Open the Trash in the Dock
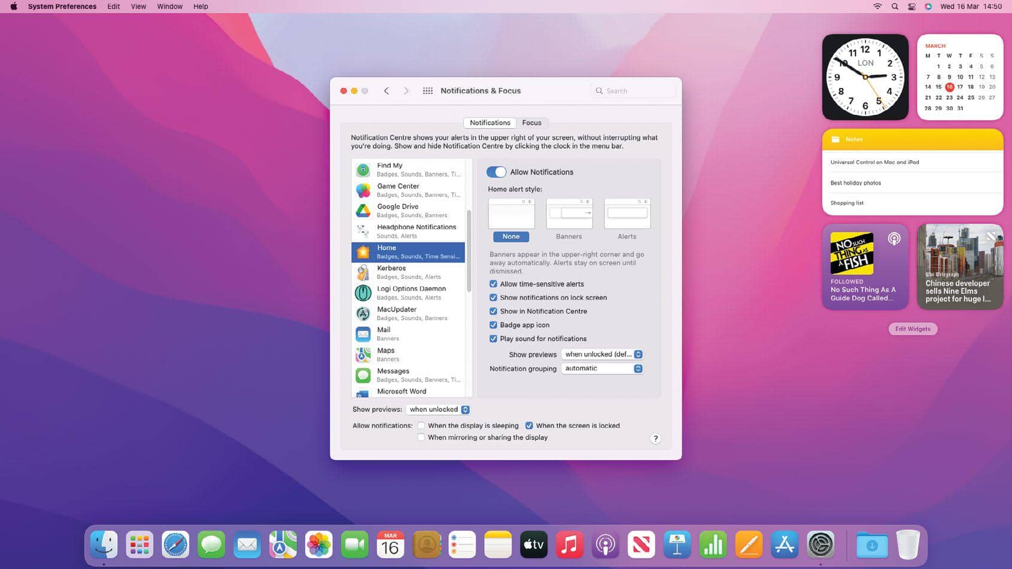The width and height of the screenshot is (1012, 569). 908,544
